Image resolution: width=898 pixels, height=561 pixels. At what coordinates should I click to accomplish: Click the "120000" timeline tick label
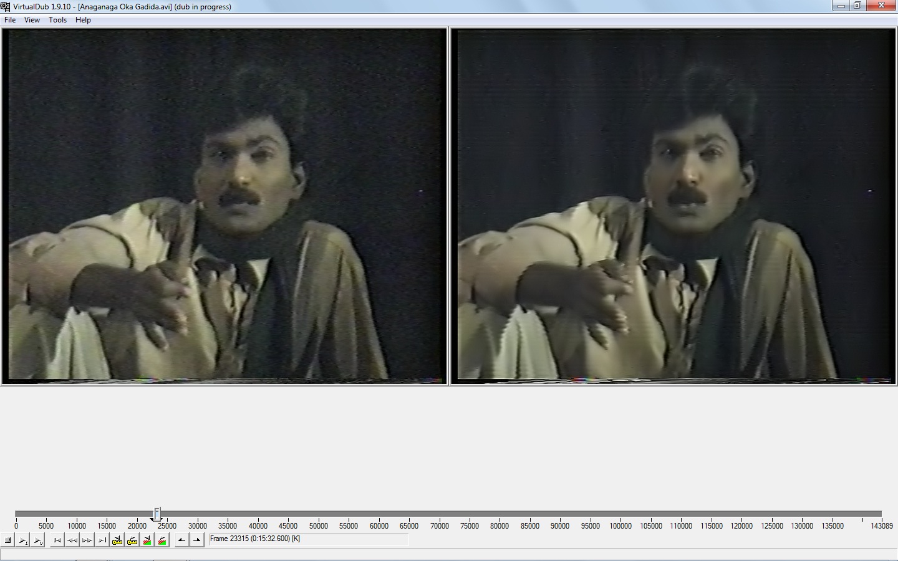(741, 526)
